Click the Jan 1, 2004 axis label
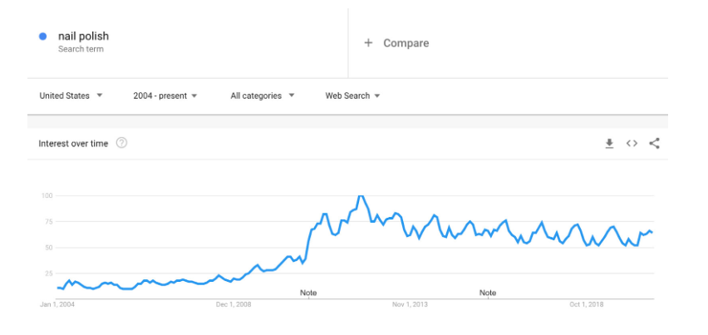The image size is (708, 335). coord(56,305)
